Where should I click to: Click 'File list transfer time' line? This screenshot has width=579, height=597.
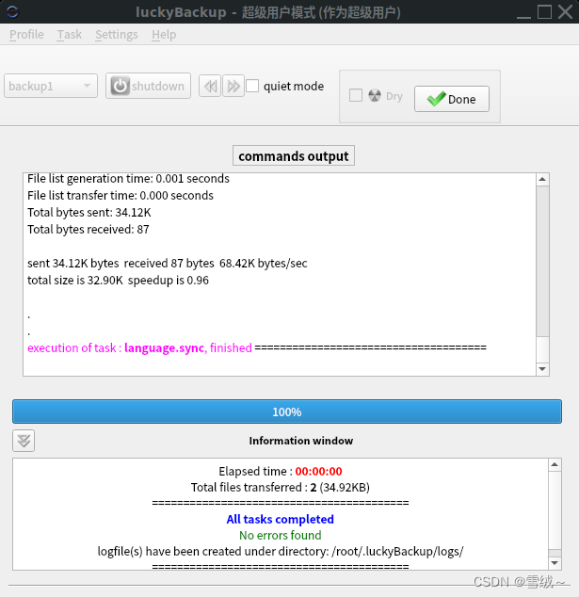point(121,195)
